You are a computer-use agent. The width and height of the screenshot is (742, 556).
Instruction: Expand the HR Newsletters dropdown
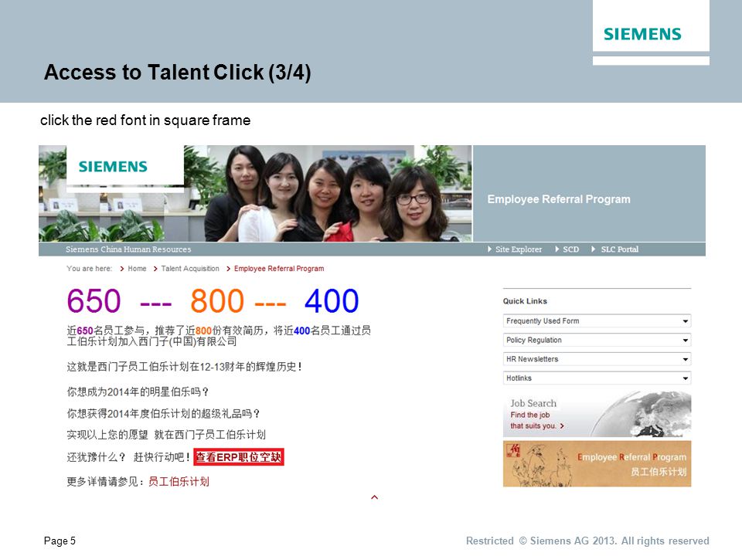click(x=597, y=359)
